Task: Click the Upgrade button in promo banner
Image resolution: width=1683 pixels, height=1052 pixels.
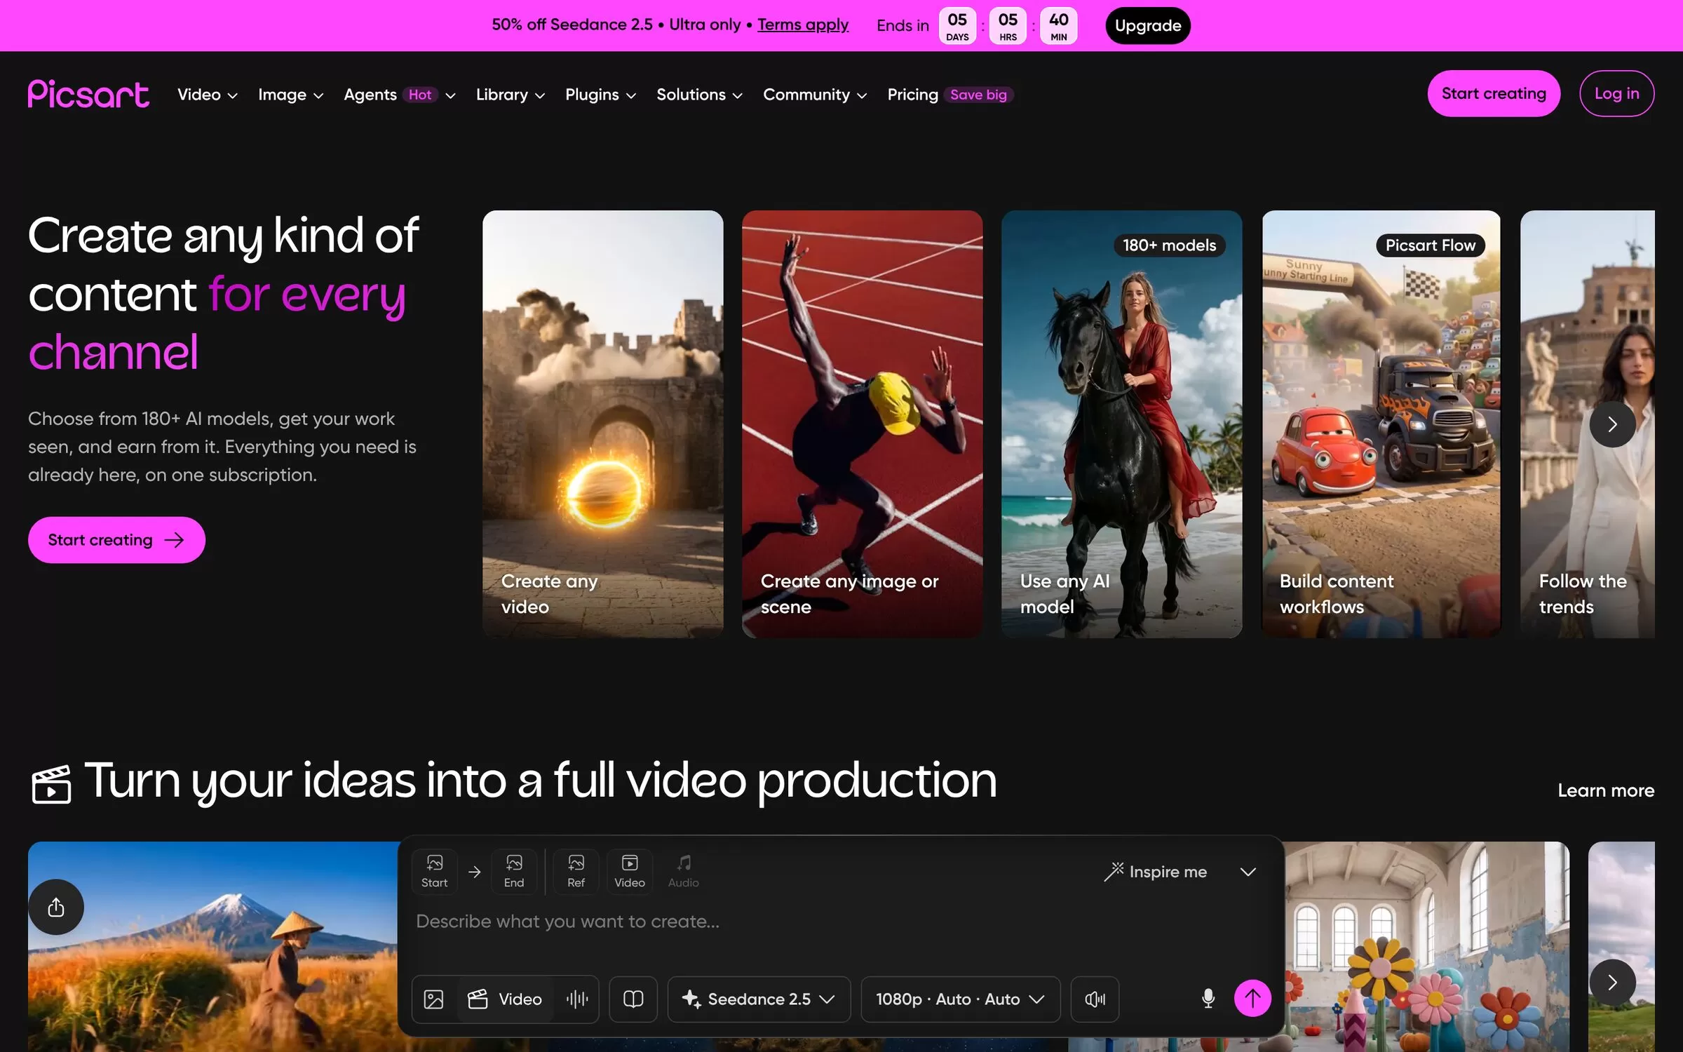Action: pos(1148,25)
